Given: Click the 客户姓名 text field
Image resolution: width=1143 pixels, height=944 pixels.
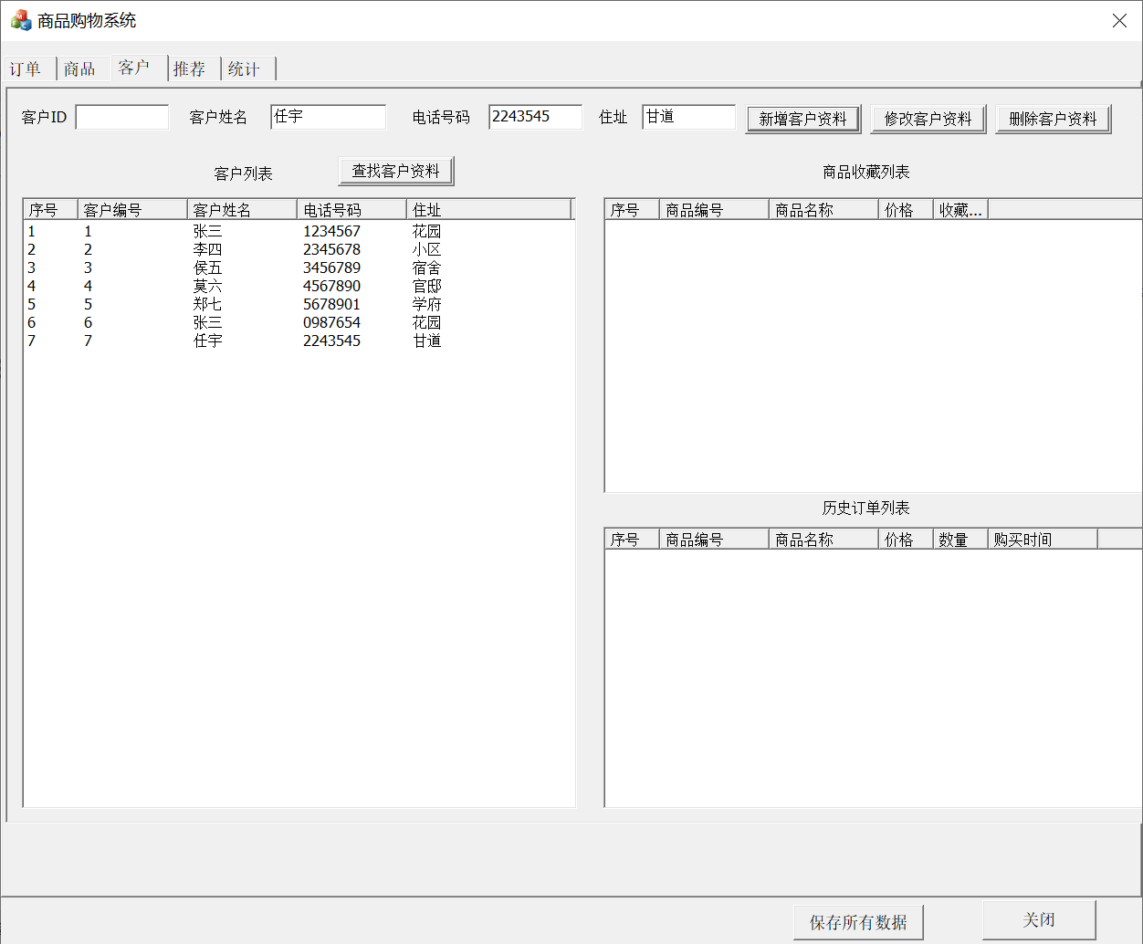Looking at the screenshot, I should point(328,117).
